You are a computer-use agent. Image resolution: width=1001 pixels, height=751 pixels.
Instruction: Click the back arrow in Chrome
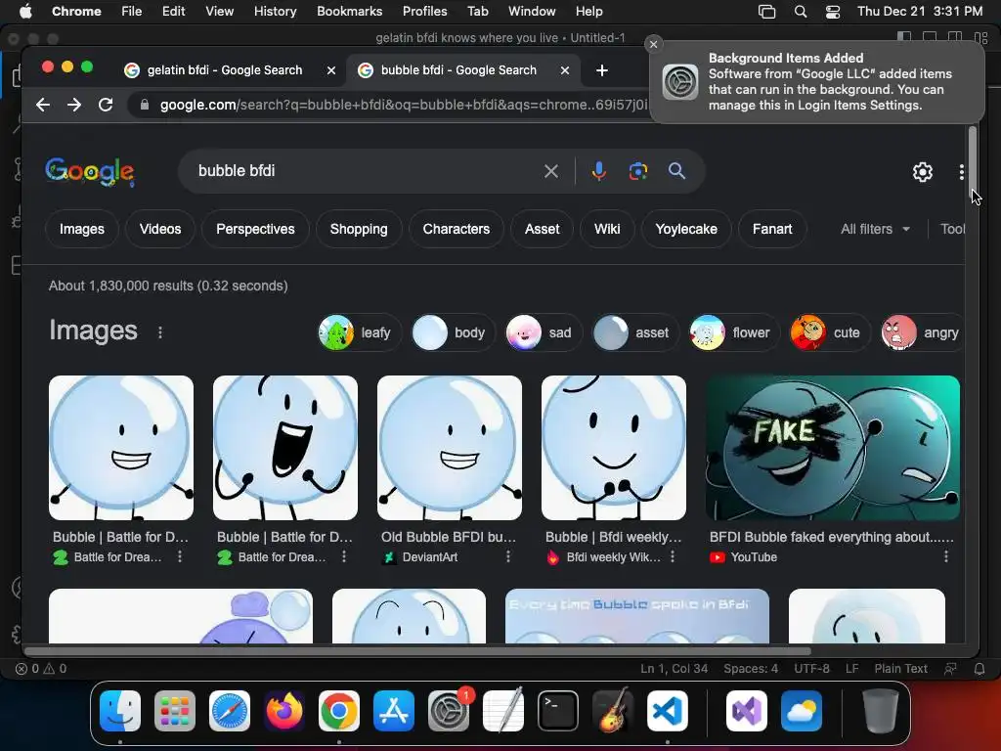pyautogui.click(x=43, y=105)
